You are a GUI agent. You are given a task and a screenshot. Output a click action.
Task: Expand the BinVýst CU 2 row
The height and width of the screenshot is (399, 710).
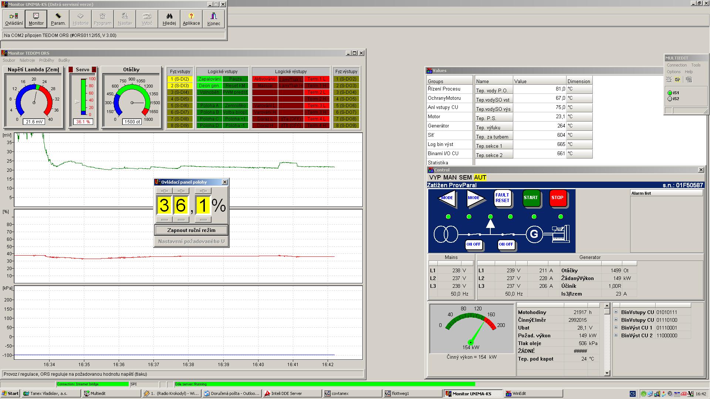click(616, 335)
